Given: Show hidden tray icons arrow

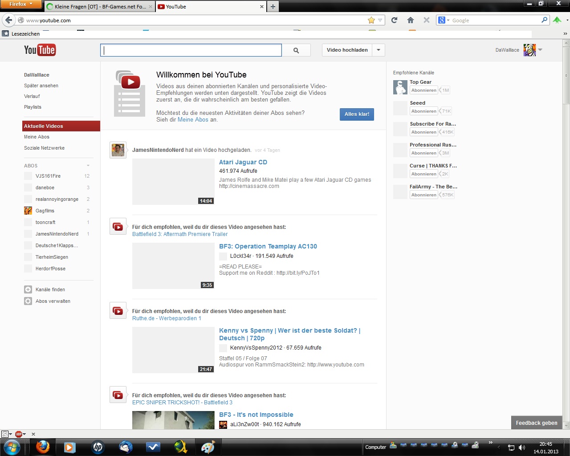Looking at the screenshot, I should (499, 448).
